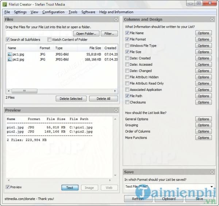Close the Save panel with its X icon
The width and height of the screenshot is (219, 206).
tap(212, 172)
